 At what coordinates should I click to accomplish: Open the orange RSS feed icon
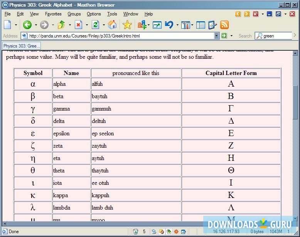pos(224,25)
